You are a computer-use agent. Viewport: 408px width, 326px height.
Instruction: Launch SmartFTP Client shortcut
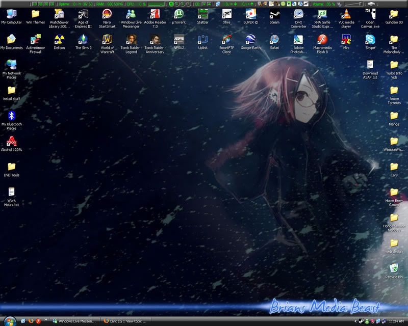click(x=226, y=44)
